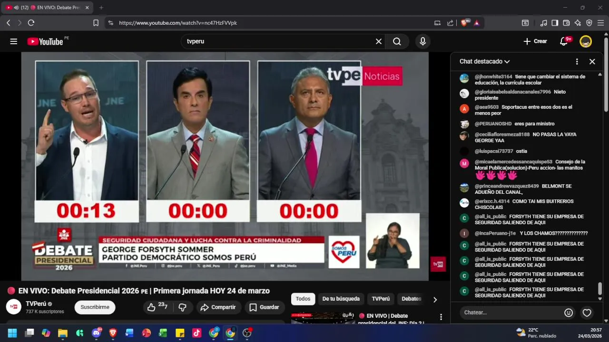
Task: Bookmark this page in the address bar
Action: (96, 23)
